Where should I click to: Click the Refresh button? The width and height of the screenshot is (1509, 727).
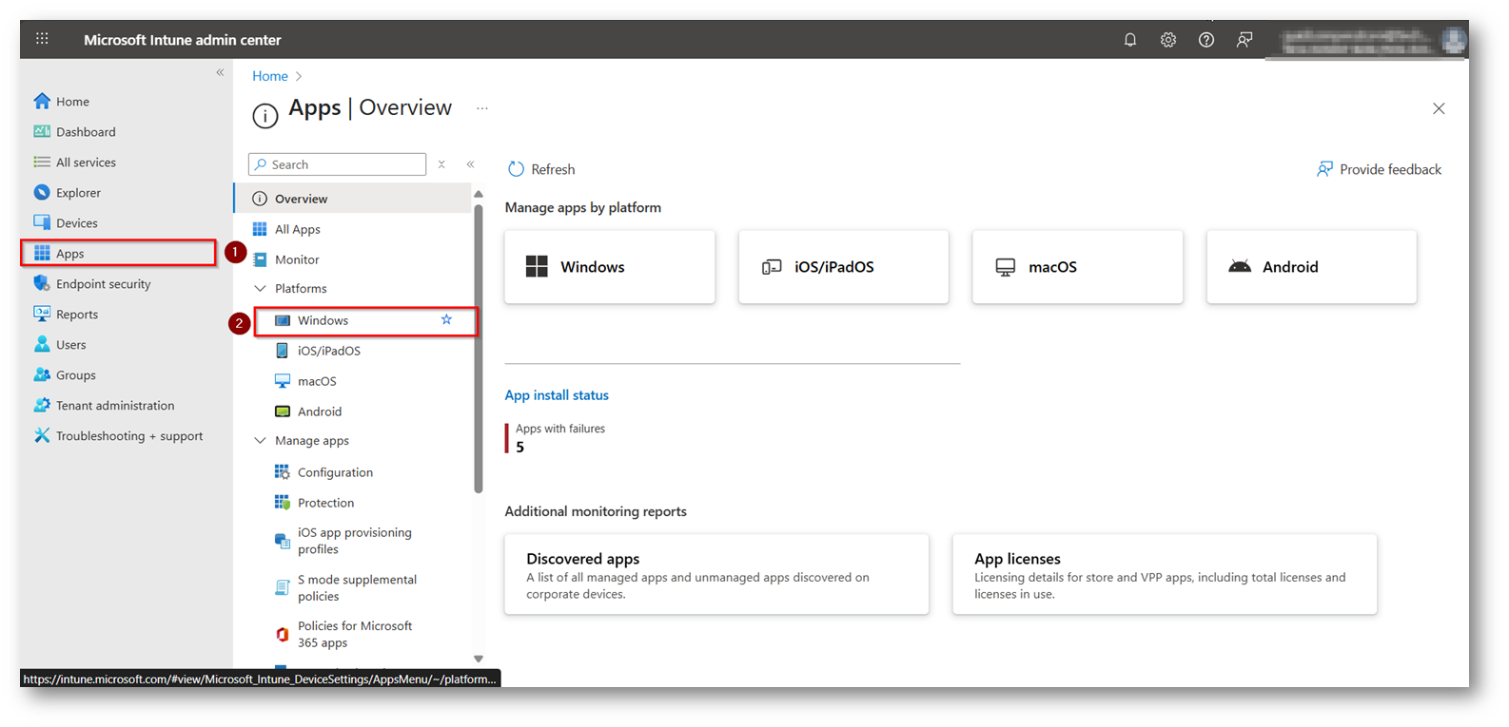(x=542, y=169)
